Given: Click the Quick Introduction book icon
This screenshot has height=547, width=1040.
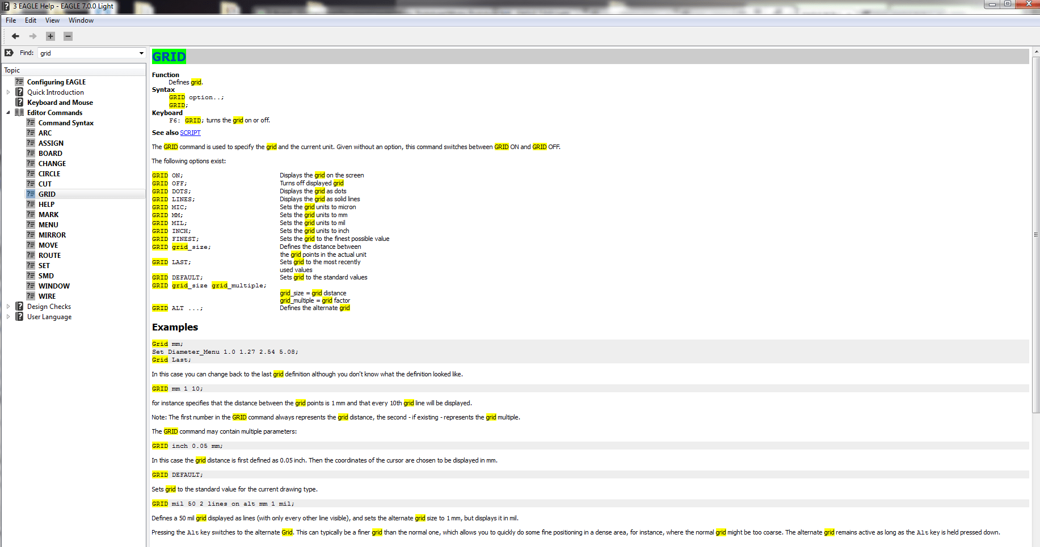Looking at the screenshot, I should pyautogui.click(x=19, y=92).
